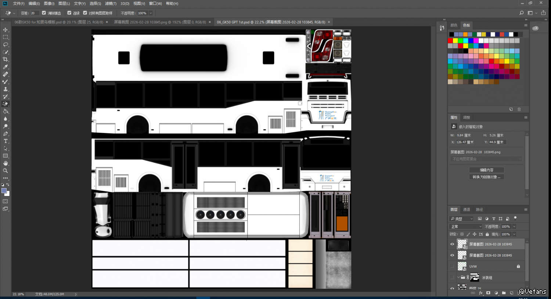
Task: Select the Horizontal Type tool
Action: pyautogui.click(x=6, y=141)
